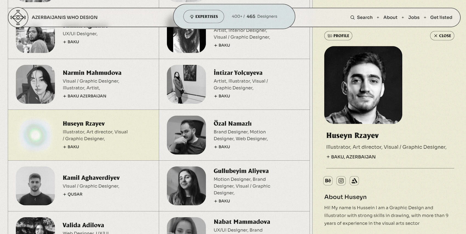
Task: Click 'BAKU AZERBAIJAN' under Narmin Mahmudova
Action: tap(87, 96)
